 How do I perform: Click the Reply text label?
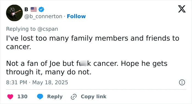coord(55,97)
